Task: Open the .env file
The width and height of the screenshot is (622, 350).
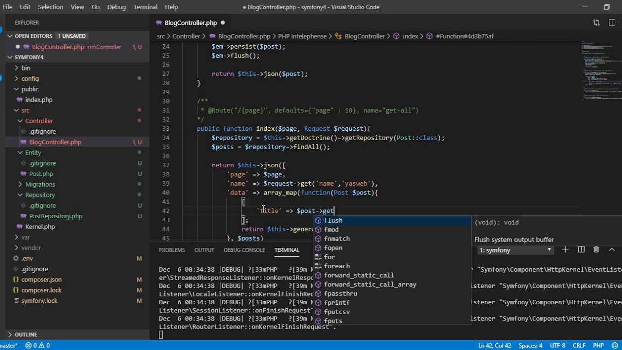Action: (x=27, y=258)
